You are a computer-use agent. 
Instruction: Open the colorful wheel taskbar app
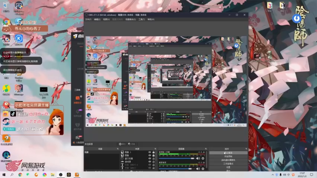44,175
